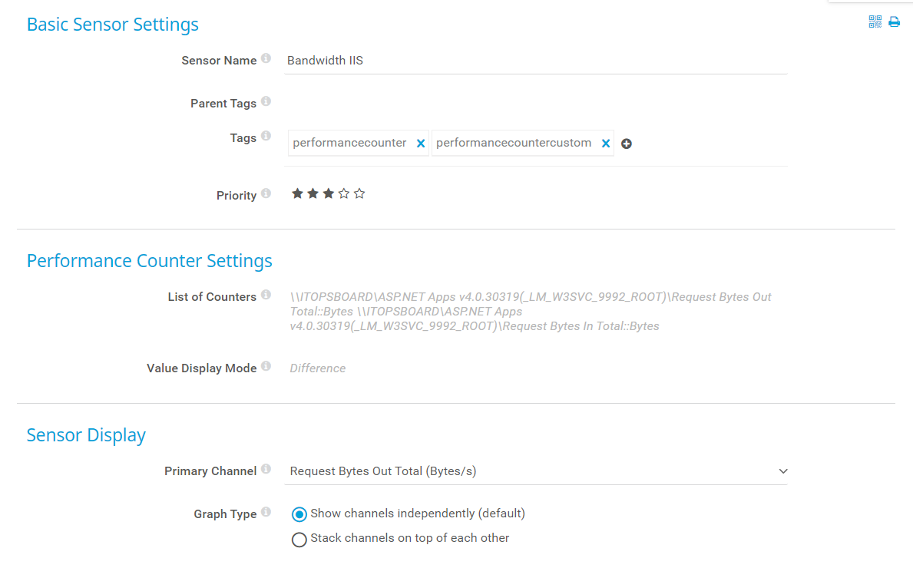Add a new tag with plus icon

(627, 144)
